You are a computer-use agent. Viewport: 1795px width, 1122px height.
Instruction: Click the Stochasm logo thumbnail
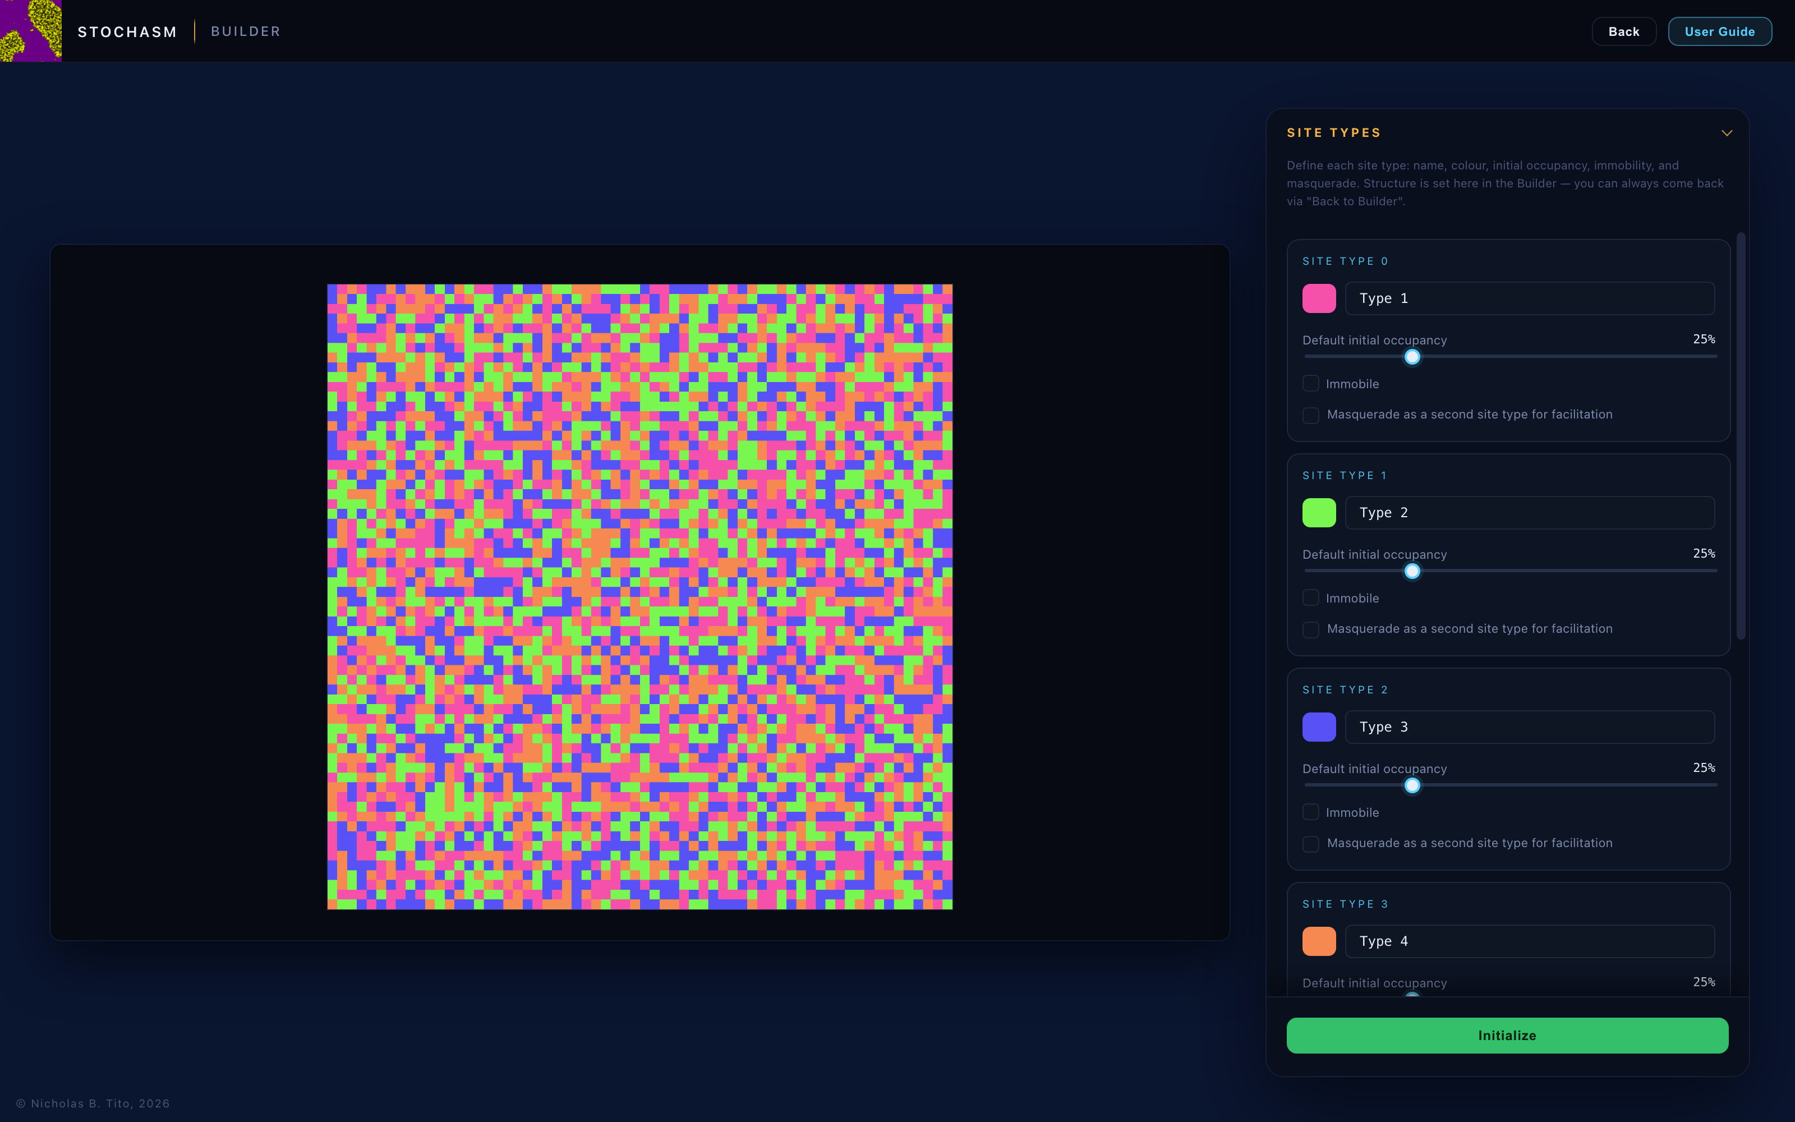[30, 30]
